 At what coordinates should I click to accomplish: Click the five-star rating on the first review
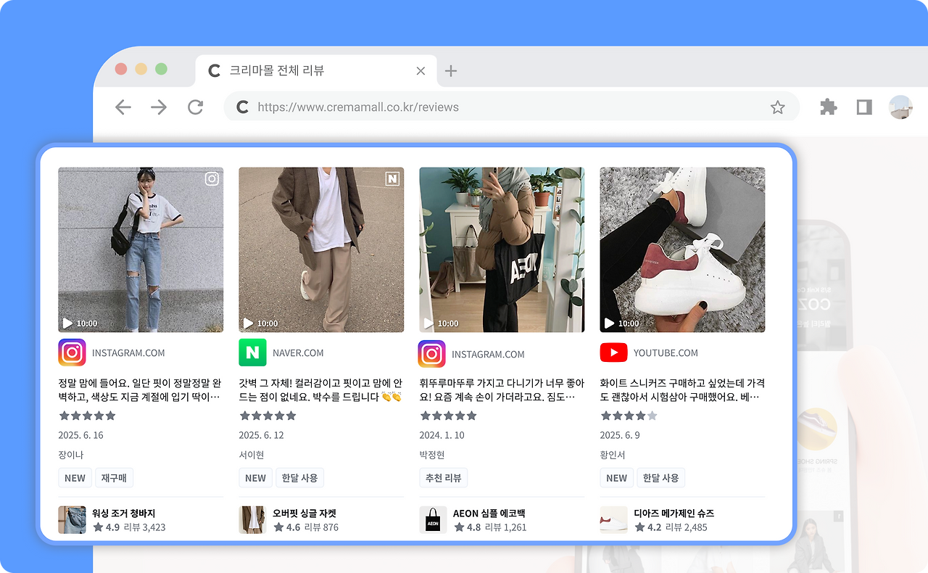tap(87, 416)
